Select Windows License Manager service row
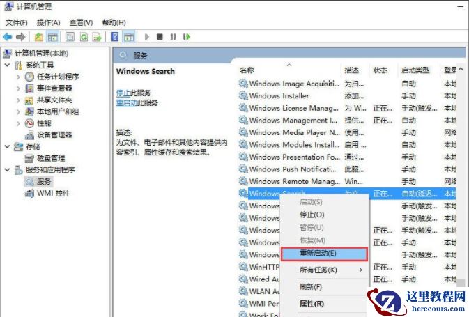The height and width of the screenshot is (317, 469). (347, 108)
